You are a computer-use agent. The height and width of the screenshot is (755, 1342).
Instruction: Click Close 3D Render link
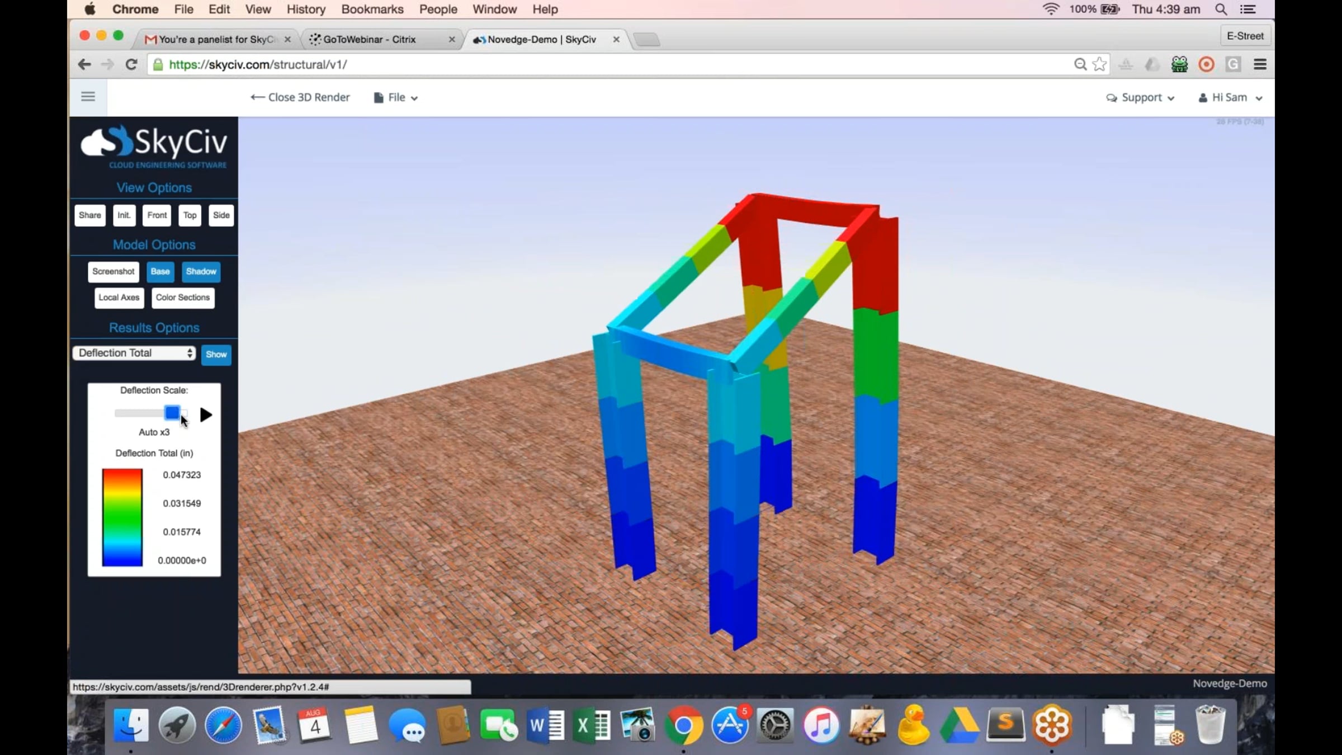click(300, 97)
